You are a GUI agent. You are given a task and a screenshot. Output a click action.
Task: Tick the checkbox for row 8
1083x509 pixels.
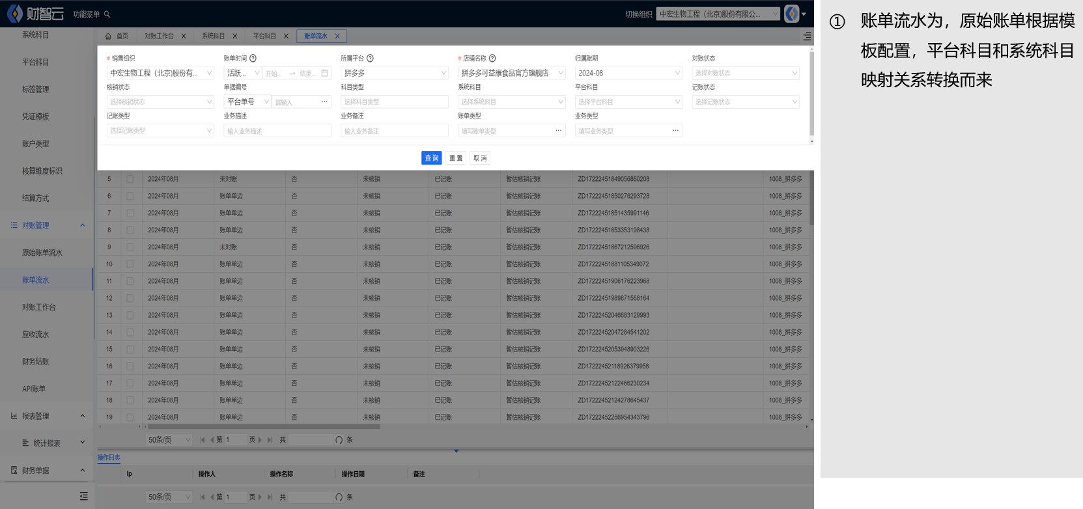(130, 230)
